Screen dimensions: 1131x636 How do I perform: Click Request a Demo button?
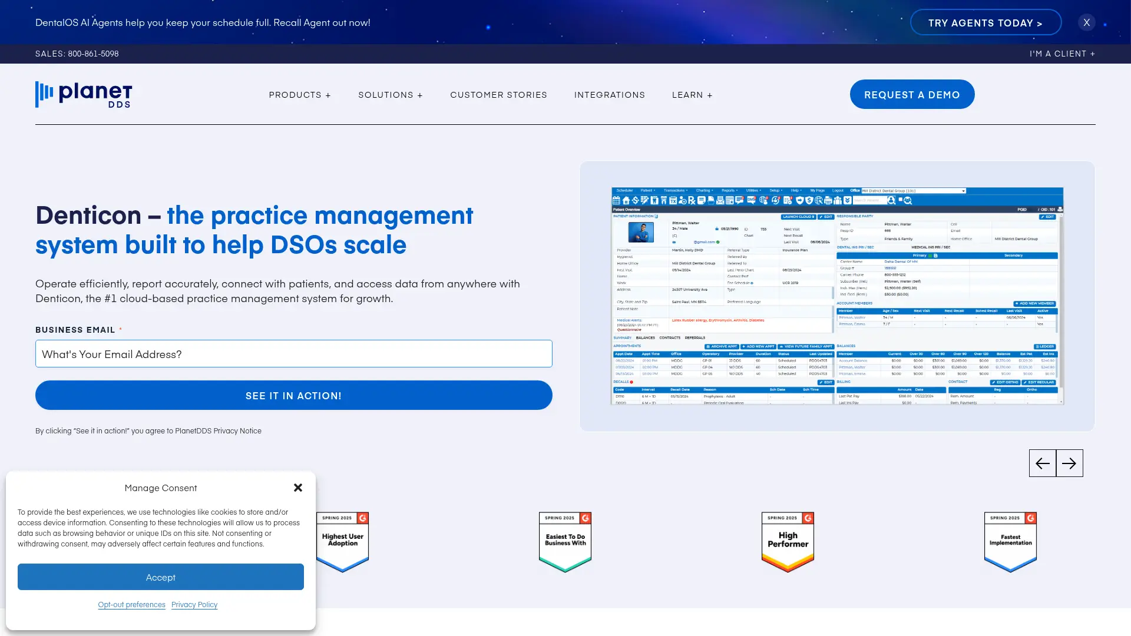[912, 94]
